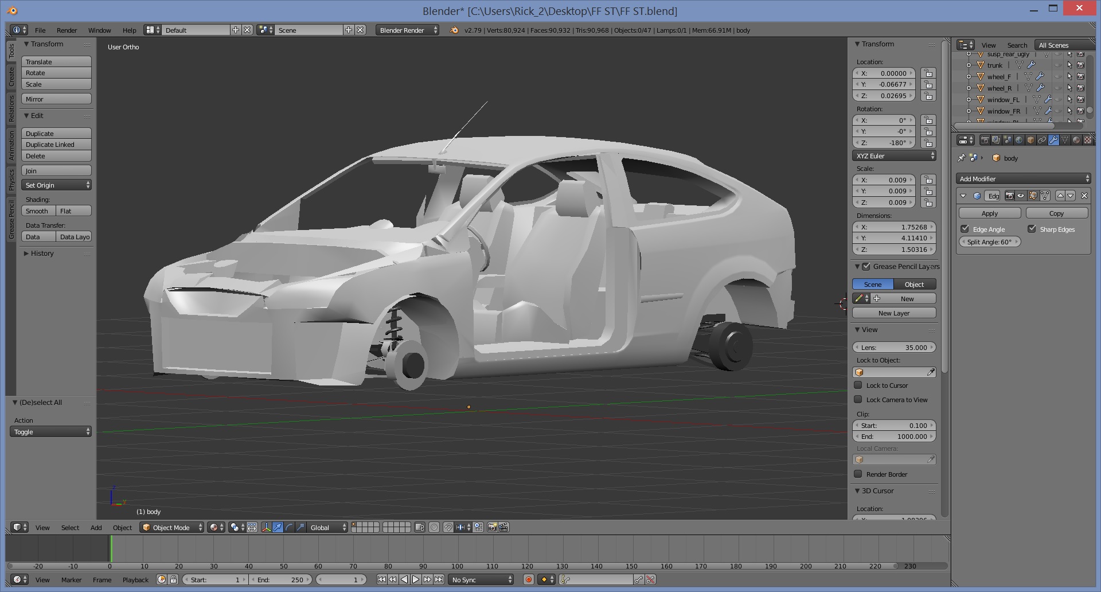Open the timeline Marker menu
The image size is (1101, 592).
click(x=71, y=579)
